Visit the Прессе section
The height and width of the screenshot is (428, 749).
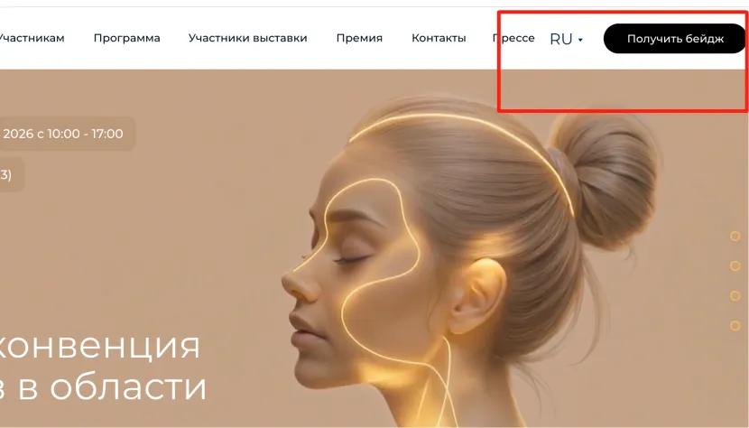click(513, 38)
